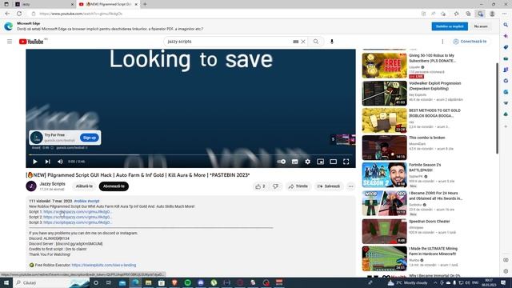The width and height of the screenshot is (512, 288).
Task: Click the browser address bar URL
Action: [81, 14]
